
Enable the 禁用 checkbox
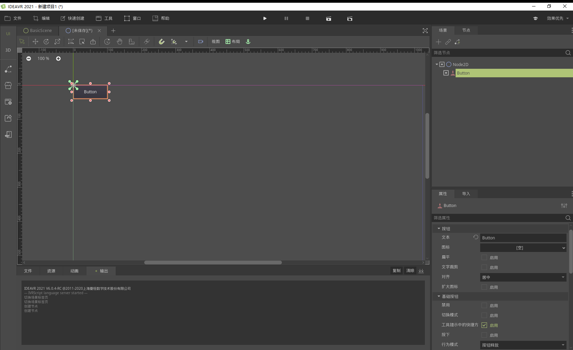(x=484, y=305)
